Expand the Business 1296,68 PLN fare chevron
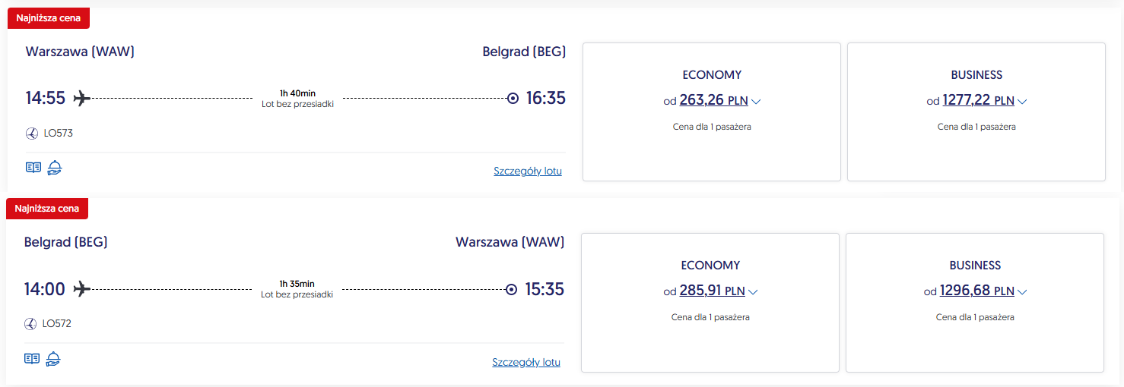This screenshot has width=1124, height=387. (x=1022, y=291)
